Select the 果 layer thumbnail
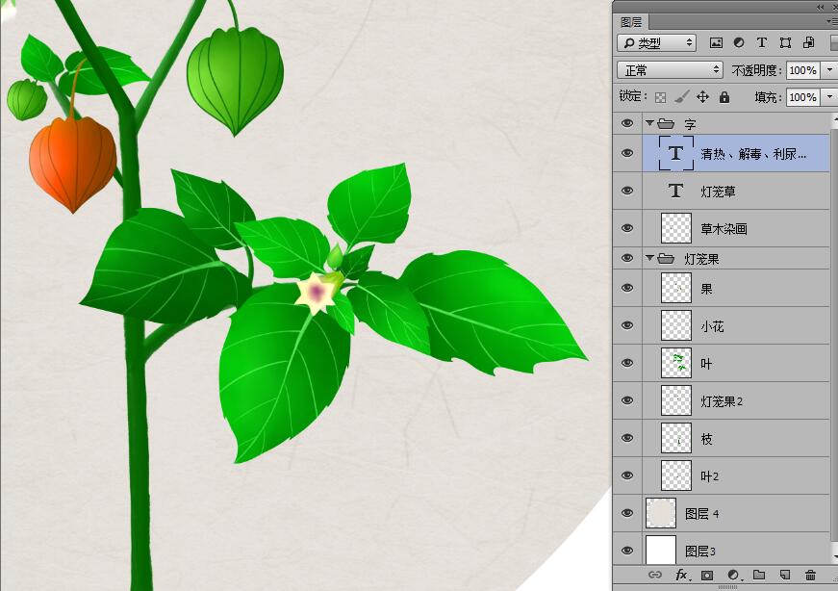The height and width of the screenshot is (591, 838). [x=676, y=288]
